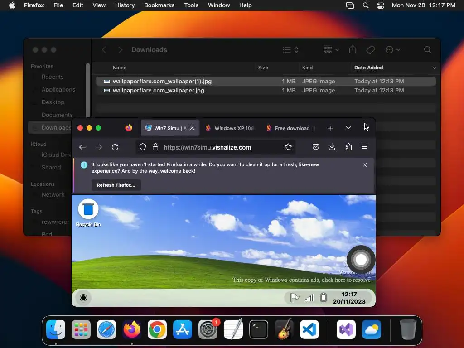Screen dimensions: 464x348
Task: Launch Visual Studio Code from the Dock
Action: [309, 329]
